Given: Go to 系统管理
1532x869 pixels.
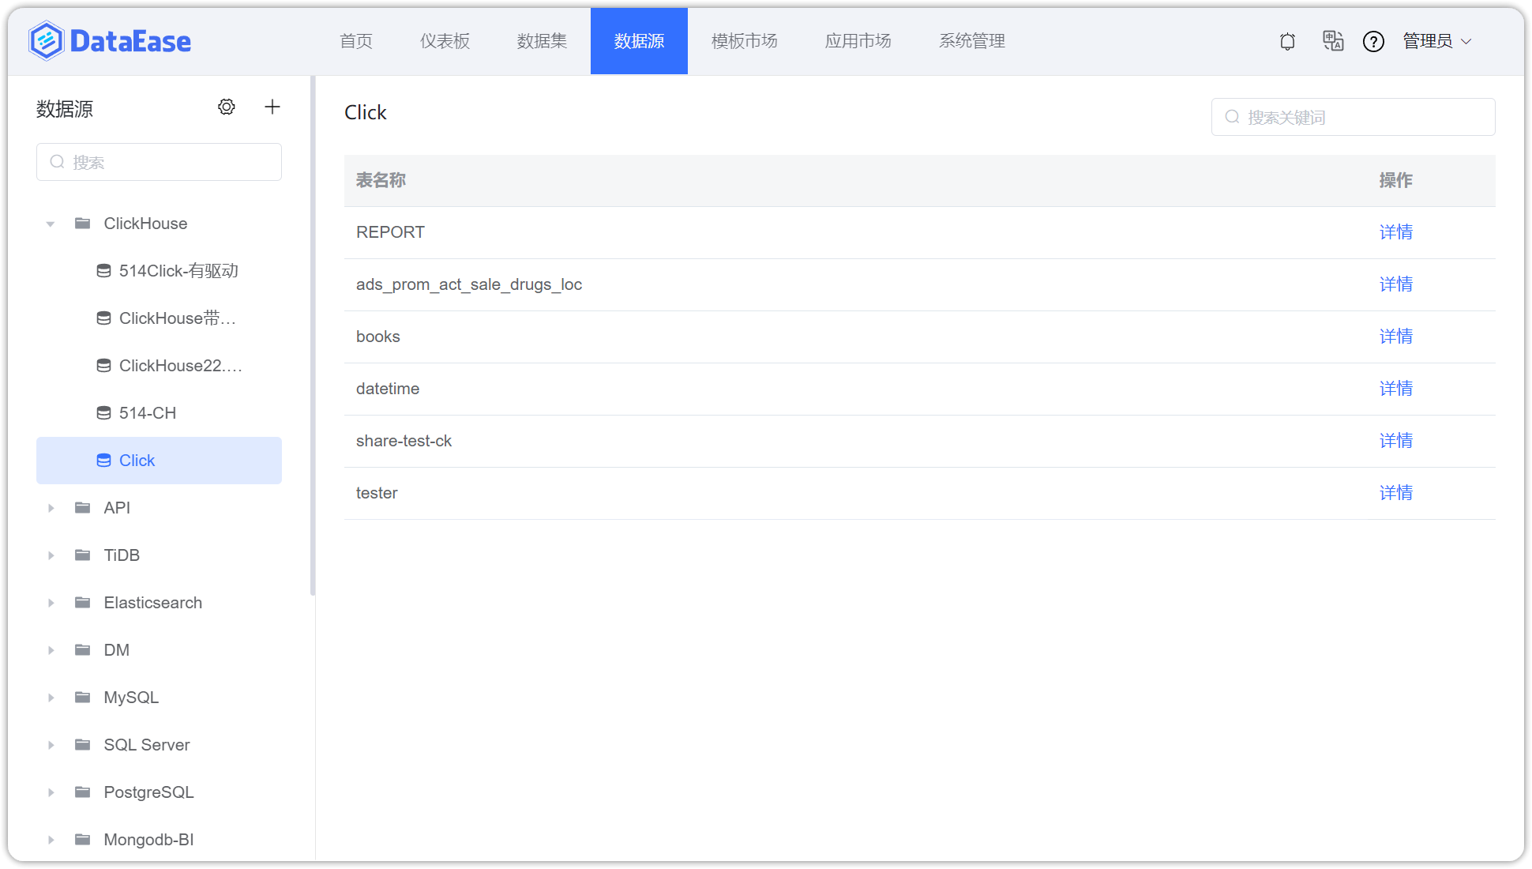Looking at the screenshot, I should 972,41.
